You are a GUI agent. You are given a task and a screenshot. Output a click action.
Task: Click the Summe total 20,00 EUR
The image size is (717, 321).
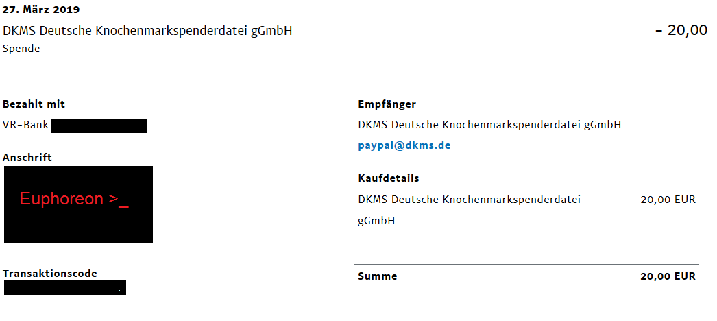pos(668,276)
